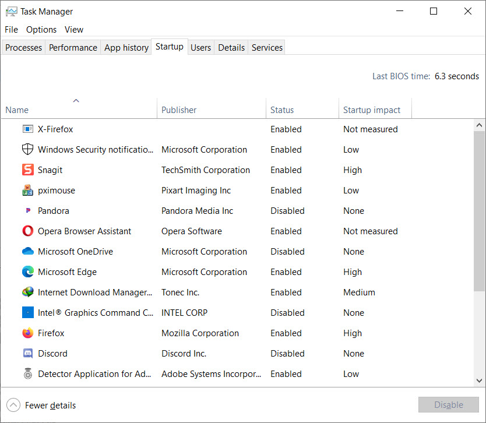The image size is (486, 423).
Task: Click Opera Software publisher cell
Action: [x=192, y=231]
